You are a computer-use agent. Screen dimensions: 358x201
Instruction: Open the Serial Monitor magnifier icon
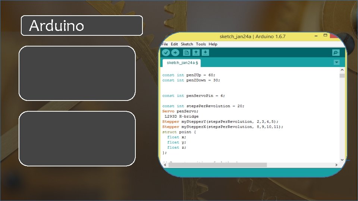click(x=336, y=52)
